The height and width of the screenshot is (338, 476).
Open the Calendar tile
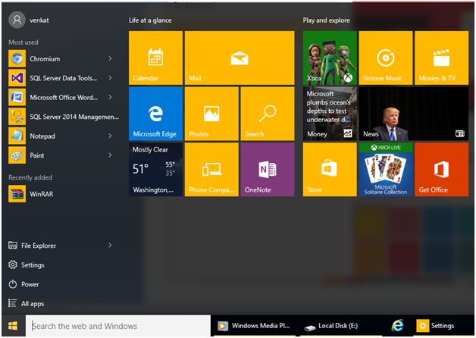pos(155,58)
